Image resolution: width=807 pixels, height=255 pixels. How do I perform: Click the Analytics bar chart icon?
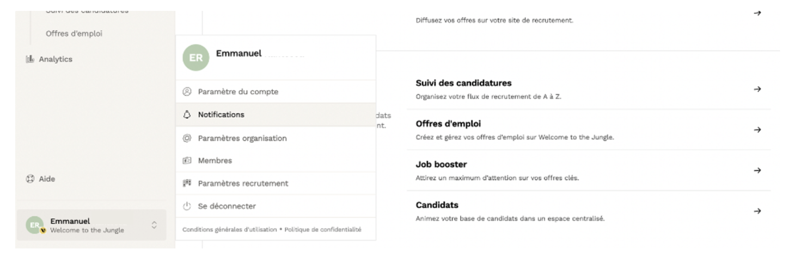(30, 59)
